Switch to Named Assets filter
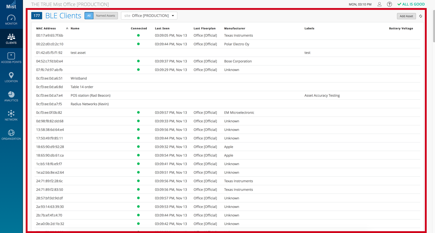 (105, 16)
